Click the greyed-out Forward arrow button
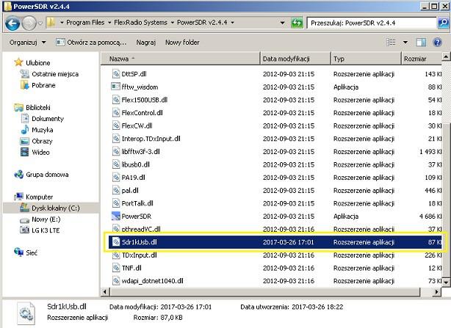This screenshot has width=451, height=328. pyautogui.click(x=29, y=23)
